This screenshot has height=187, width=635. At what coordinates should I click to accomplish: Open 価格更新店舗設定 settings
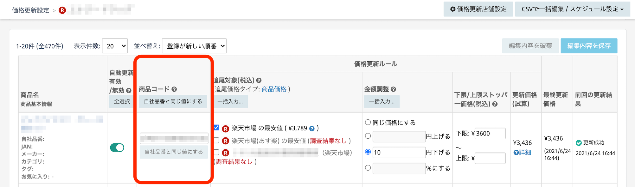point(478,9)
